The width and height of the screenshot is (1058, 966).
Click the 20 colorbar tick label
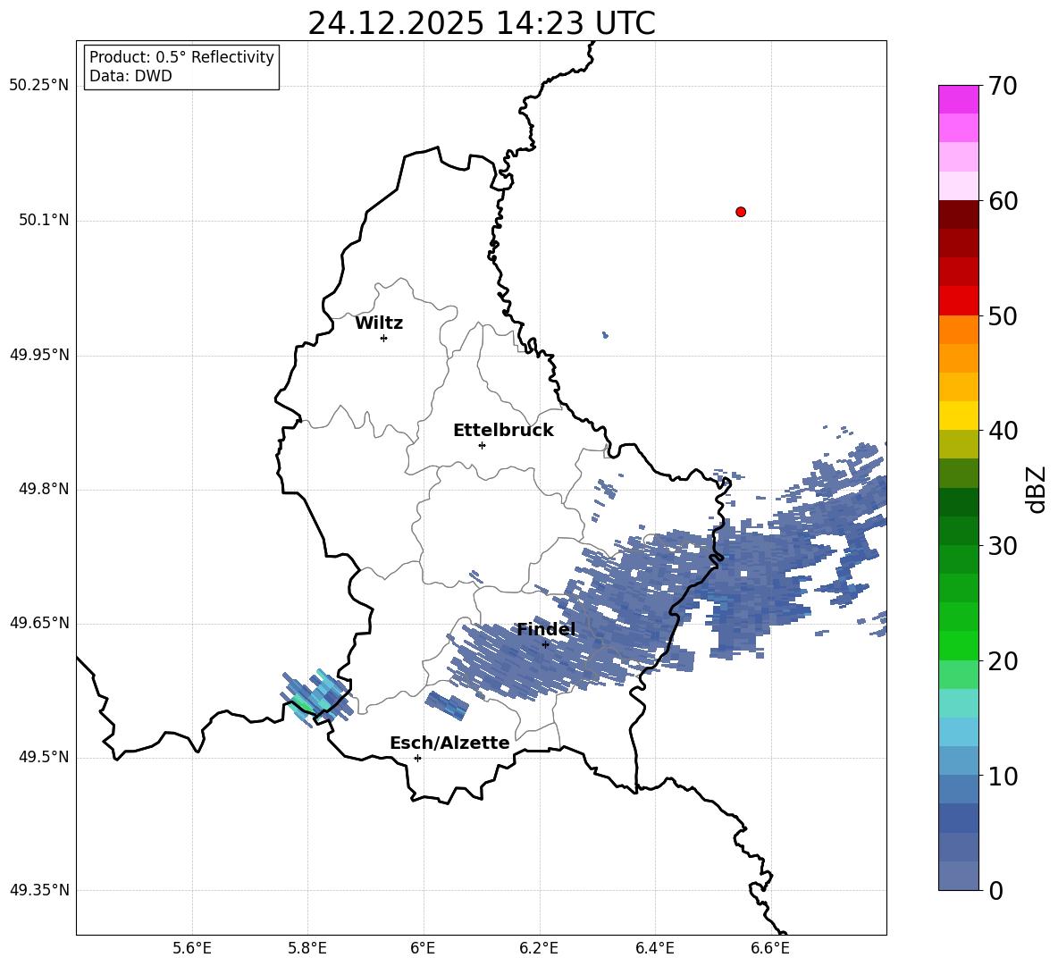1003,660
